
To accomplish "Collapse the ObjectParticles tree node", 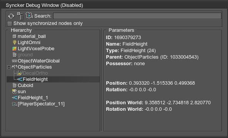I will 9,67.
